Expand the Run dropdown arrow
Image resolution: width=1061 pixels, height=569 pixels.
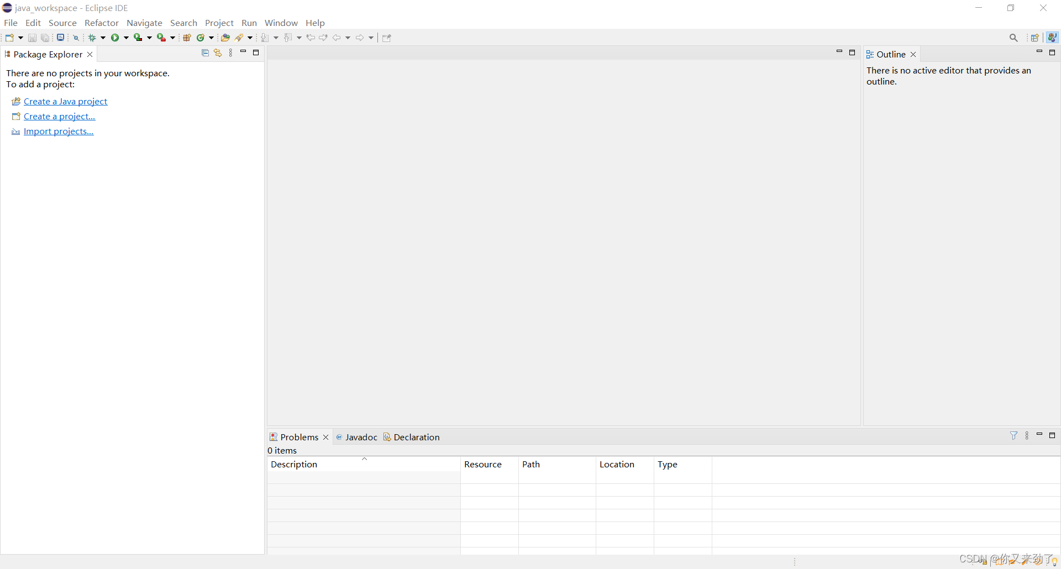click(127, 38)
